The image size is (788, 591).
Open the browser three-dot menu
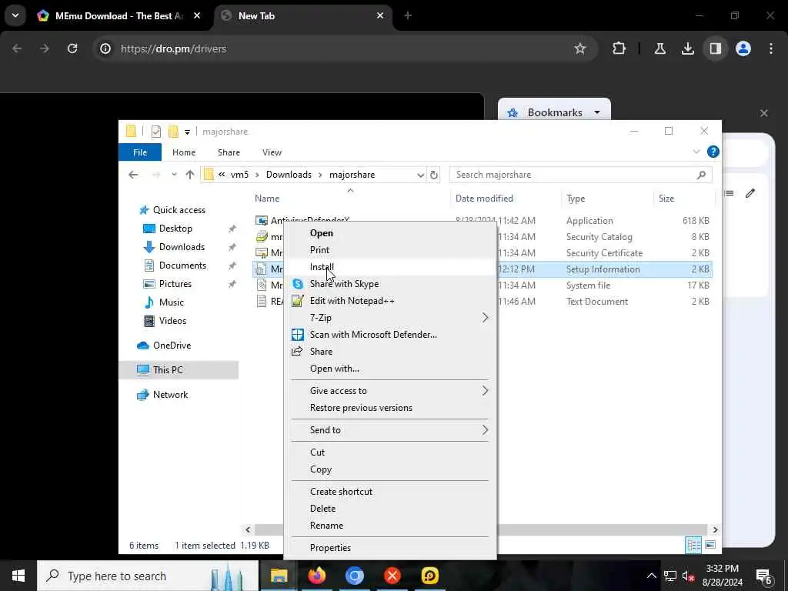tap(771, 48)
